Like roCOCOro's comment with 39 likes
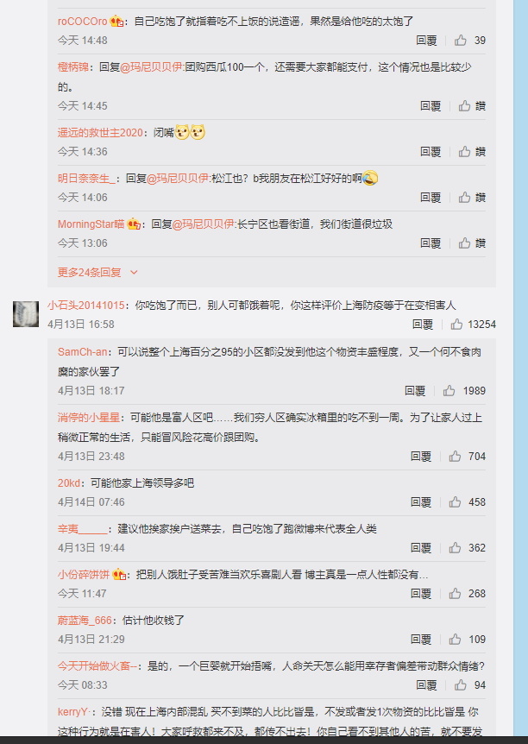The image size is (528, 744). (x=461, y=41)
